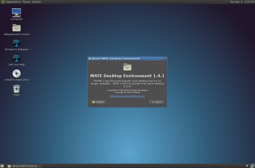The image size is (255, 168).
Task: Open the System menu
Action: (x=37, y=2)
